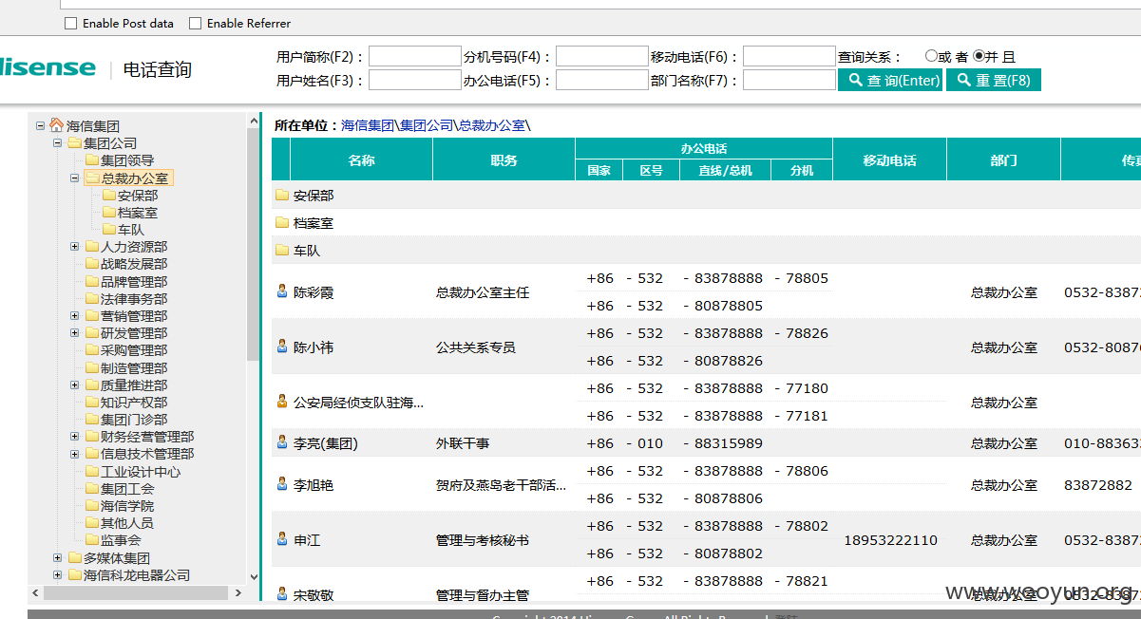The image size is (1141, 619).
Task: Click folder icon in 档案室 table row
Action: click(282, 223)
